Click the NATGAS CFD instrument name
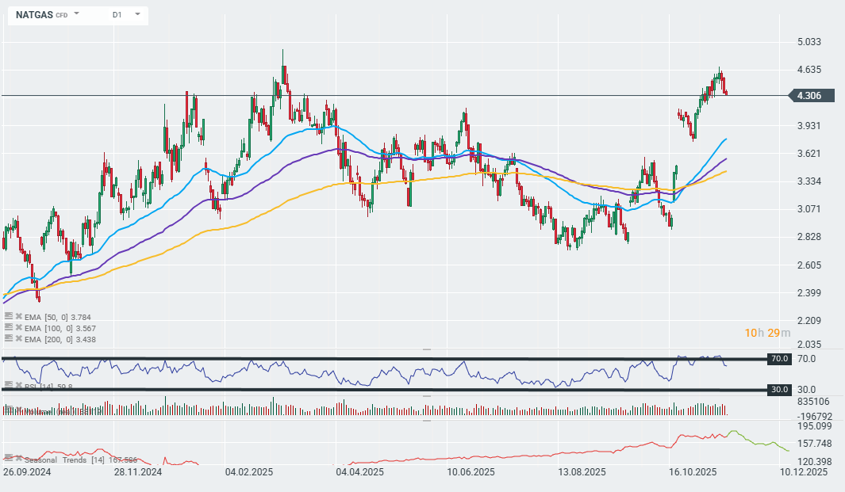 [34, 14]
